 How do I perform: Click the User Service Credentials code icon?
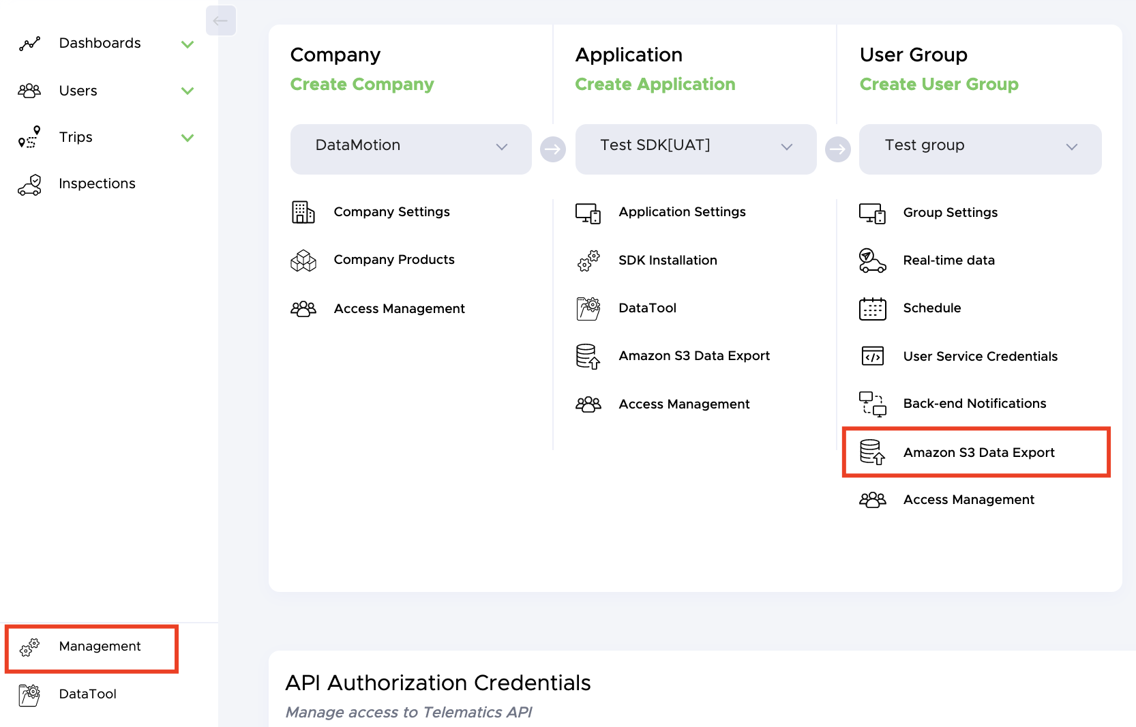tap(872, 356)
